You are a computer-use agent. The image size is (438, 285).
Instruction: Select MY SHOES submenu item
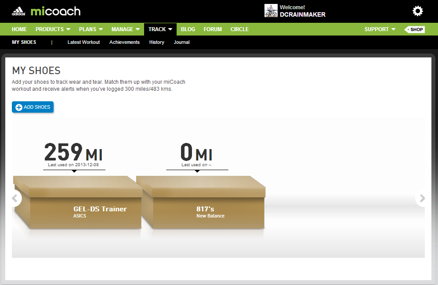[24, 42]
